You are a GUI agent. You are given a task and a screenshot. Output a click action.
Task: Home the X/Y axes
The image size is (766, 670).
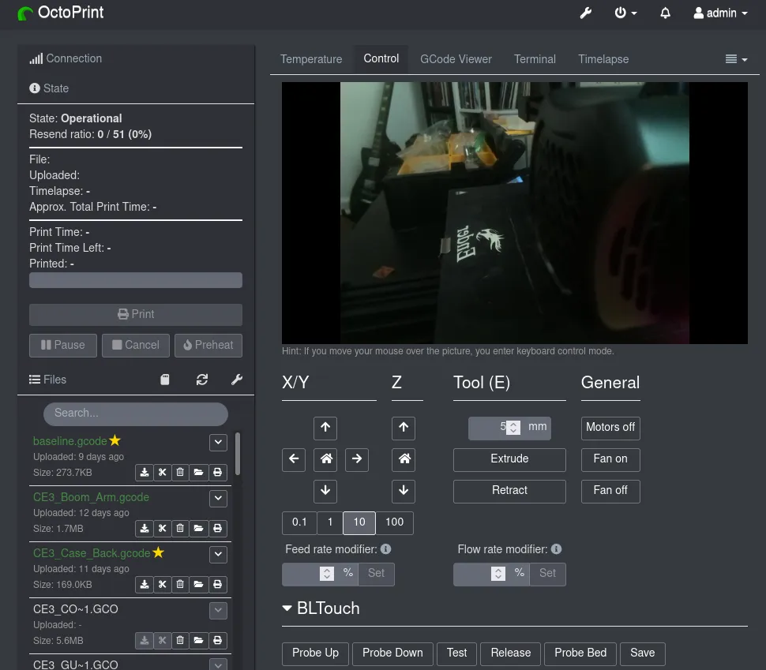click(x=325, y=459)
